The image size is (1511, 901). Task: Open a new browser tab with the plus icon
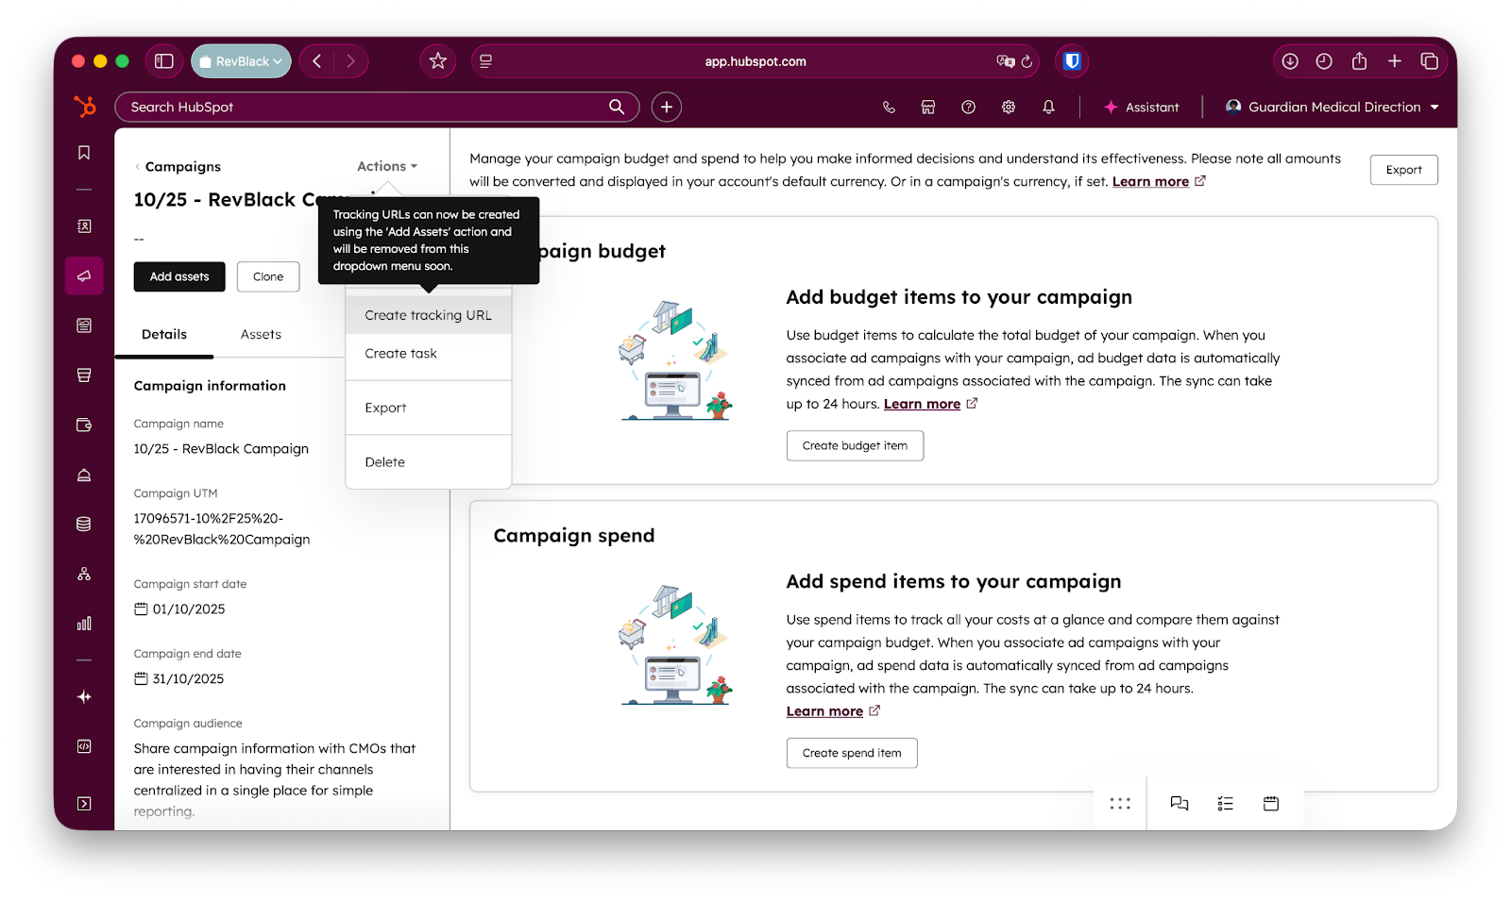coord(1395,61)
